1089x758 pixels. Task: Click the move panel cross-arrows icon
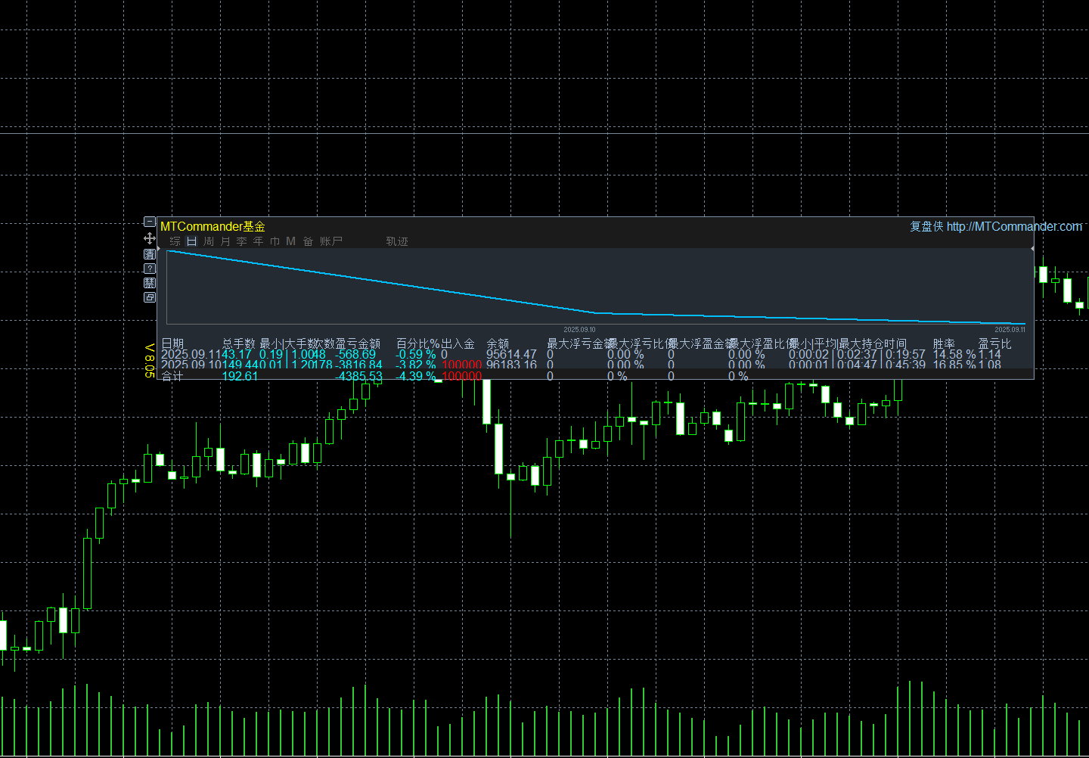150,238
